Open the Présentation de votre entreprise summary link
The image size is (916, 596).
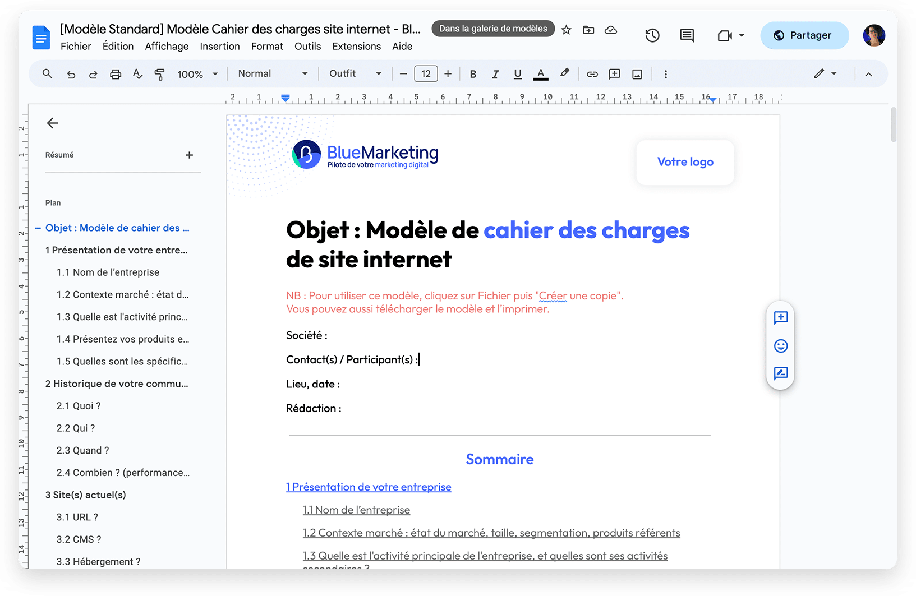[x=369, y=487]
